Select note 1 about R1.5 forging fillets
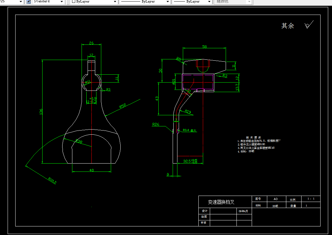 (x=259, y=141)
